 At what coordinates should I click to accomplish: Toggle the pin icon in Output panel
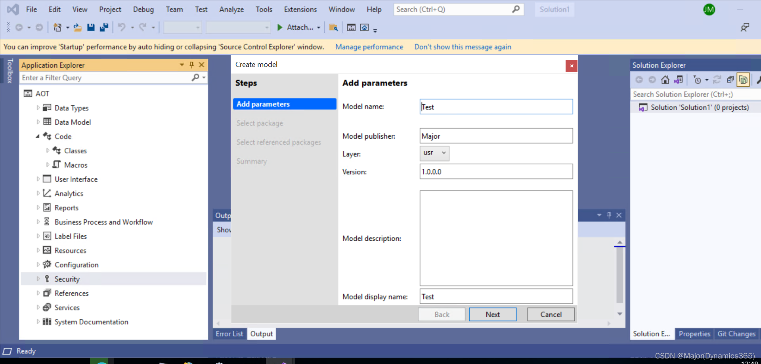[x=609, y=215]
